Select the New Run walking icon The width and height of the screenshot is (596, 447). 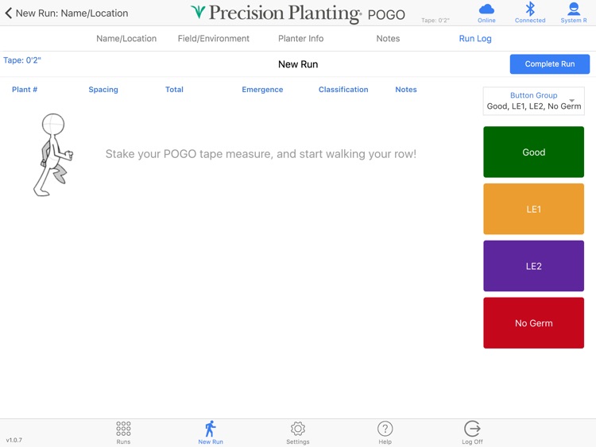(211, 433)
